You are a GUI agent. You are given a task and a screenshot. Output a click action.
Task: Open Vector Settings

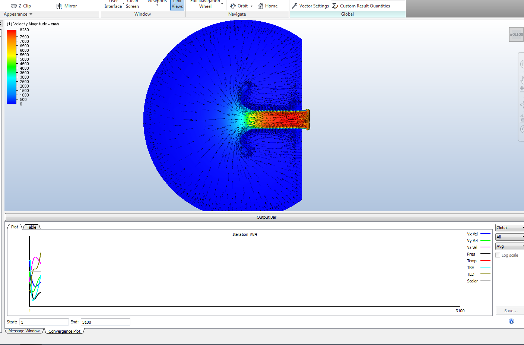[310, 6]
